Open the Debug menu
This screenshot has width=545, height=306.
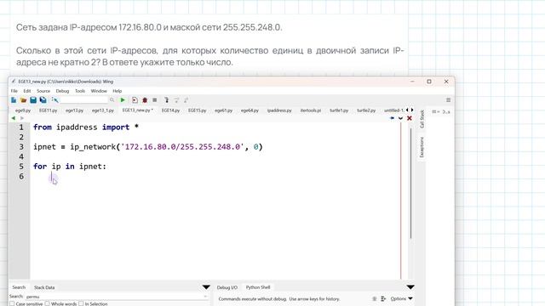[62, 91]
